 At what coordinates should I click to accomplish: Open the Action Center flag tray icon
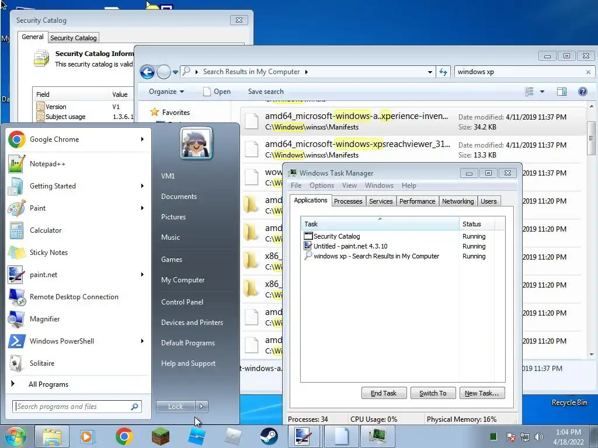(x=510, y=437)
